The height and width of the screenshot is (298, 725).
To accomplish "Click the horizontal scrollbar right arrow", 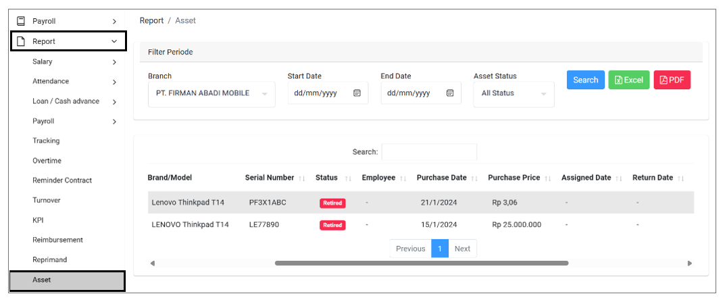I will 690,264.
